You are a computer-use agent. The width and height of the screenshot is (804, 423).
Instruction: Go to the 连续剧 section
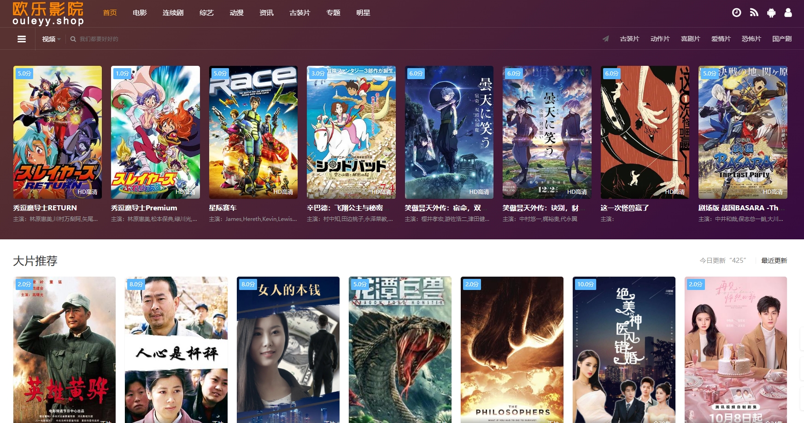coord(172,13)
